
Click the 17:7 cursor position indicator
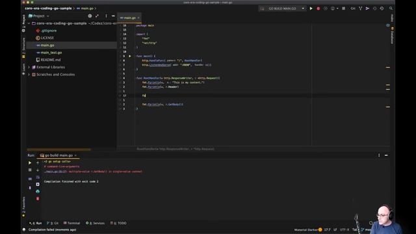[327, 229]
